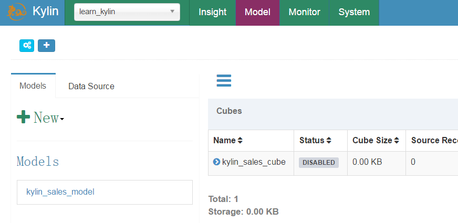Click the green plus New icon
This screenshot has height=223, width=458.
23,118
